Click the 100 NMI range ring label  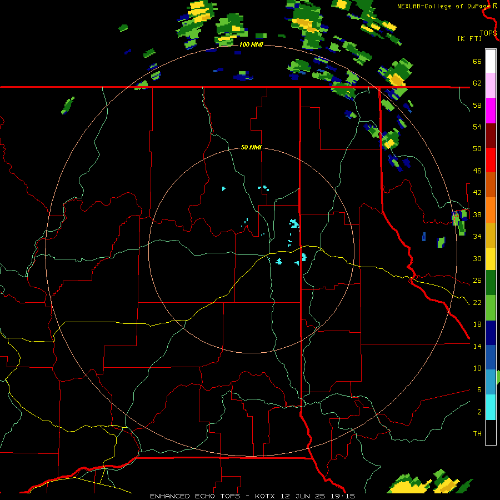[x=251, y=44]
